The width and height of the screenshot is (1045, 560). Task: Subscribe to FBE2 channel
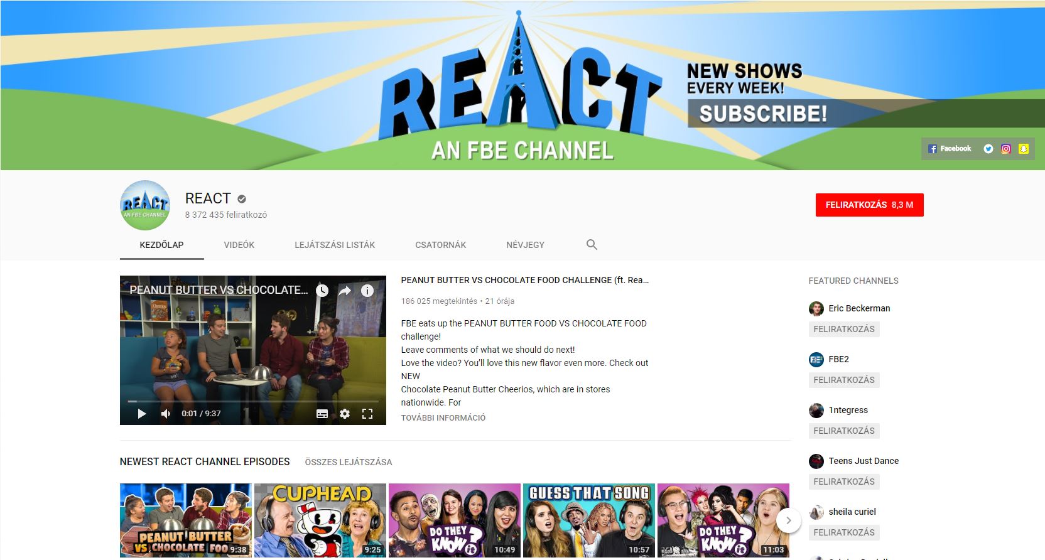(x=844, y=380)
